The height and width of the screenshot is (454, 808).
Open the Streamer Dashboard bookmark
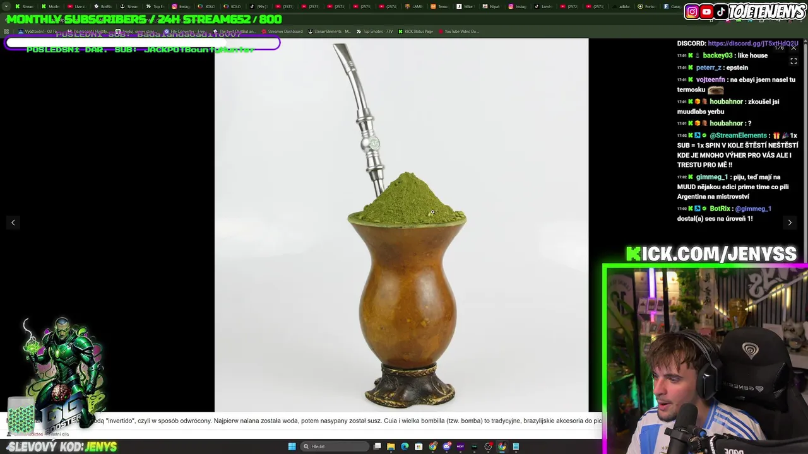tap(282, 32)
